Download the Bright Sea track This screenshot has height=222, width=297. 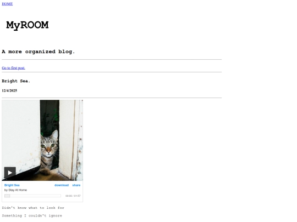pyautogui.click(x=62, y=185)
